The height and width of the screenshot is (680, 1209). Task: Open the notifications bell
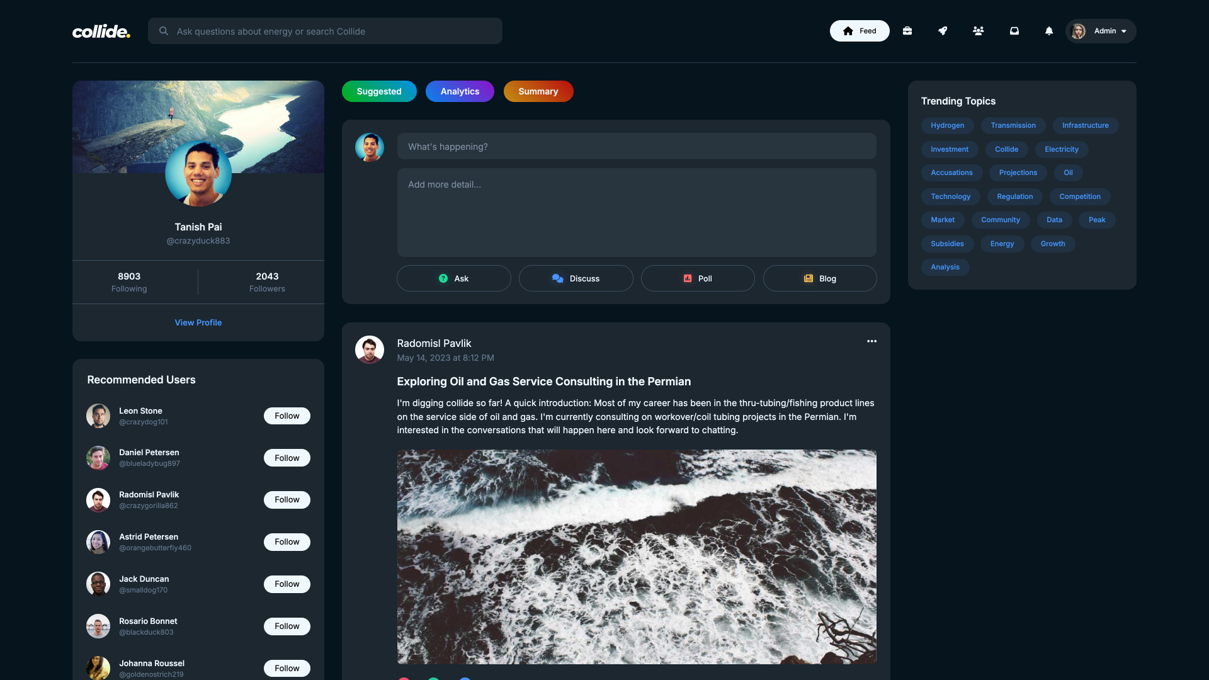(x=1048, y=31)
